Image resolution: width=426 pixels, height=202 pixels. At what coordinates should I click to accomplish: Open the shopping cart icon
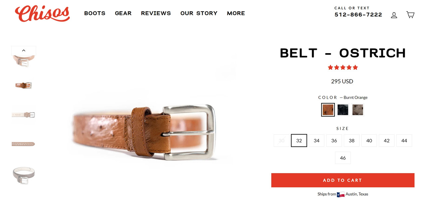(410, 15)
